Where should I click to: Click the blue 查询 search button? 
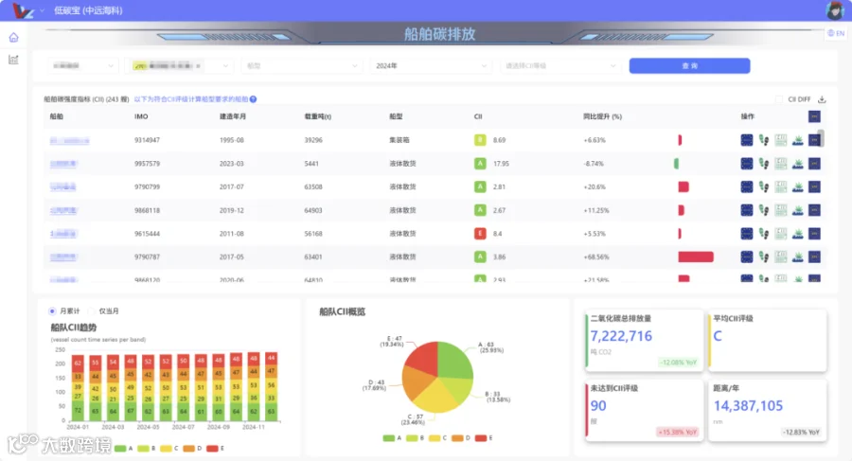coord(689,65)
